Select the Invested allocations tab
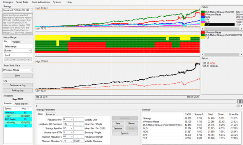Screen dimensions: 243x145 (x=8, y=103)
